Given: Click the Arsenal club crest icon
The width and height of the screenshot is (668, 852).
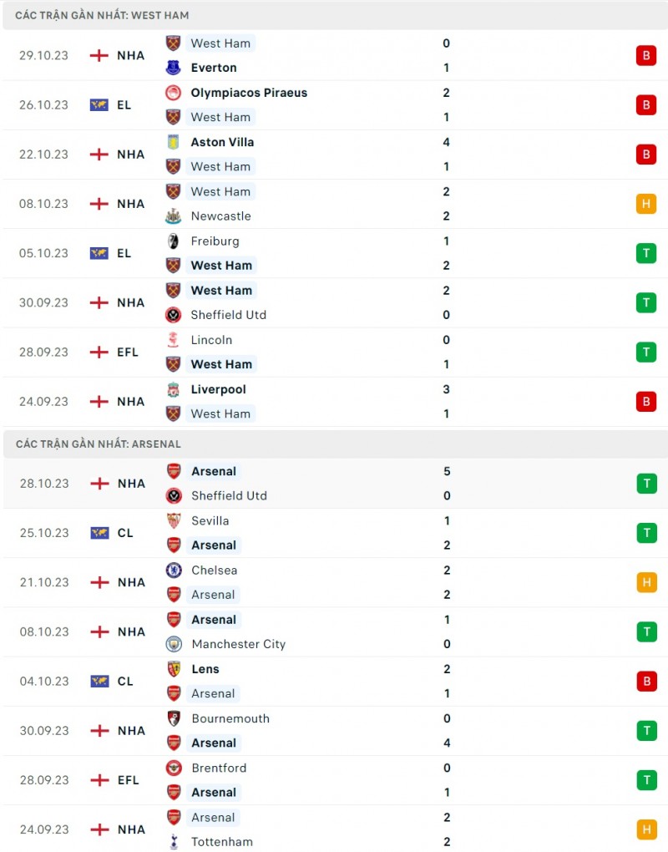Looking at the screenshot, I should [x=174, y=471].
